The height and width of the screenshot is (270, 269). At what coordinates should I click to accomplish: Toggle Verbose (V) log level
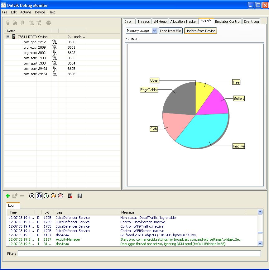point(32,196)
